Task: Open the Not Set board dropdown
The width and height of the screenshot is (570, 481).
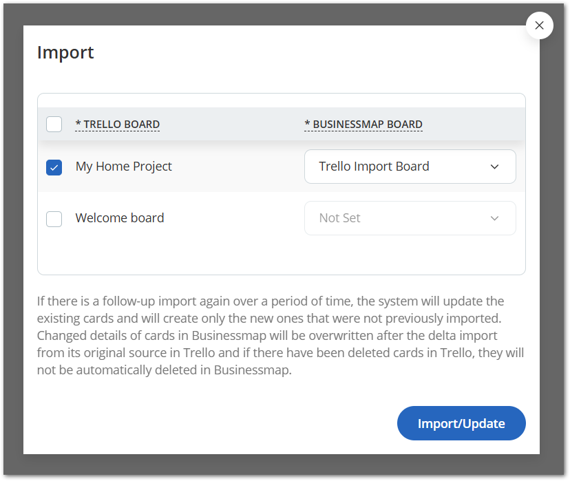Action: [x=410, y=218]
